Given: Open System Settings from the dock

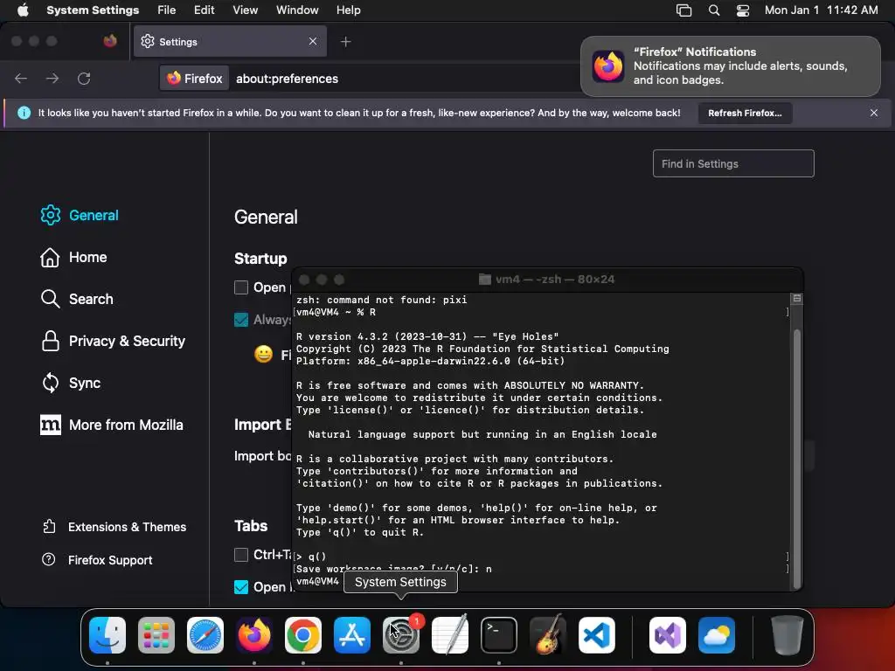Looking at the screenshot, I should [x=400, y=635].
